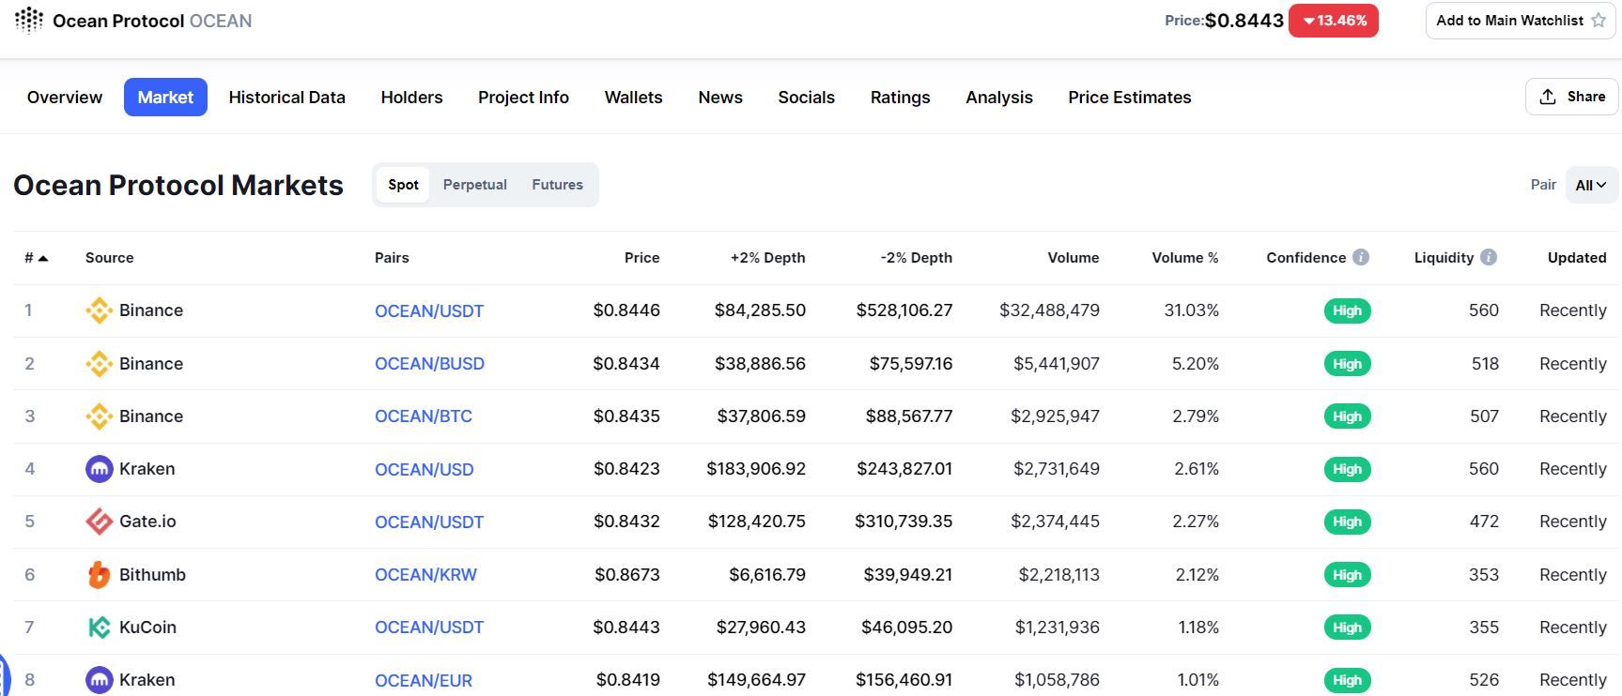This screenshot has width=1622, height=696.
Task: Click the Gate.io exchange name
Action: point(147,522)
